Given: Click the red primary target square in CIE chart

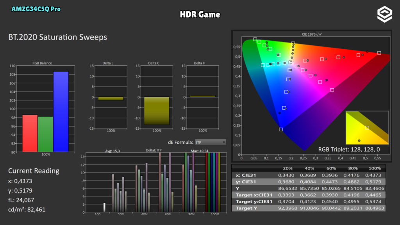Looking at the screenshot, I should click(379, 53).
